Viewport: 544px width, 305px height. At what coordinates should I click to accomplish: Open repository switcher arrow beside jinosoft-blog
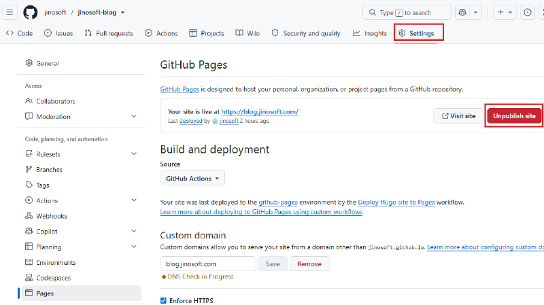[123, 12]
